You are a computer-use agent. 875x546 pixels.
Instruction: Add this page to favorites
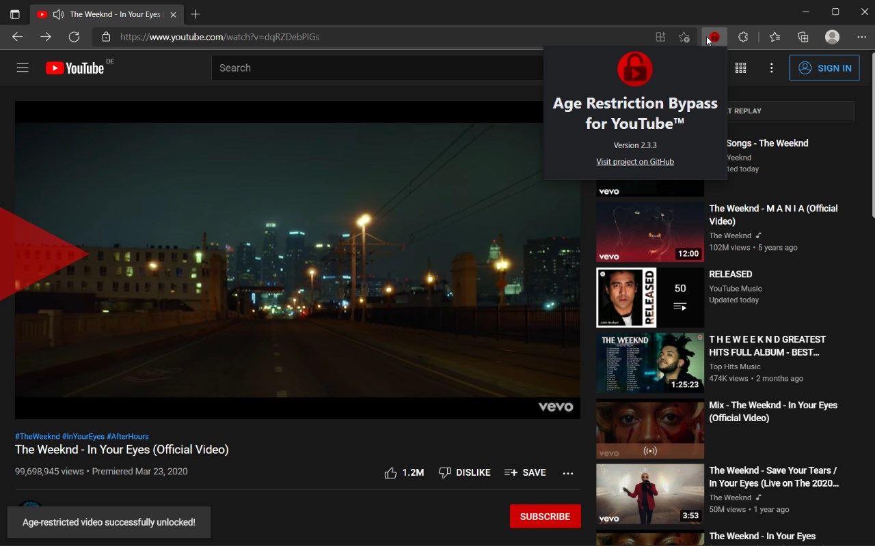684,37
